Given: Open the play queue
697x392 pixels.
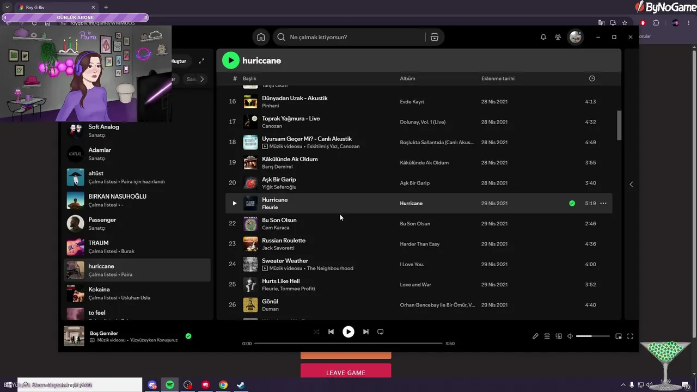Looking at the screenshot, I should pos(547,336).
